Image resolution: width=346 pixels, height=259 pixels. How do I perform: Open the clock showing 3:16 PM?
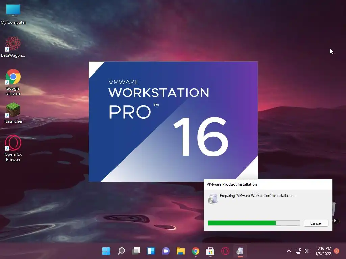(323, 251)
